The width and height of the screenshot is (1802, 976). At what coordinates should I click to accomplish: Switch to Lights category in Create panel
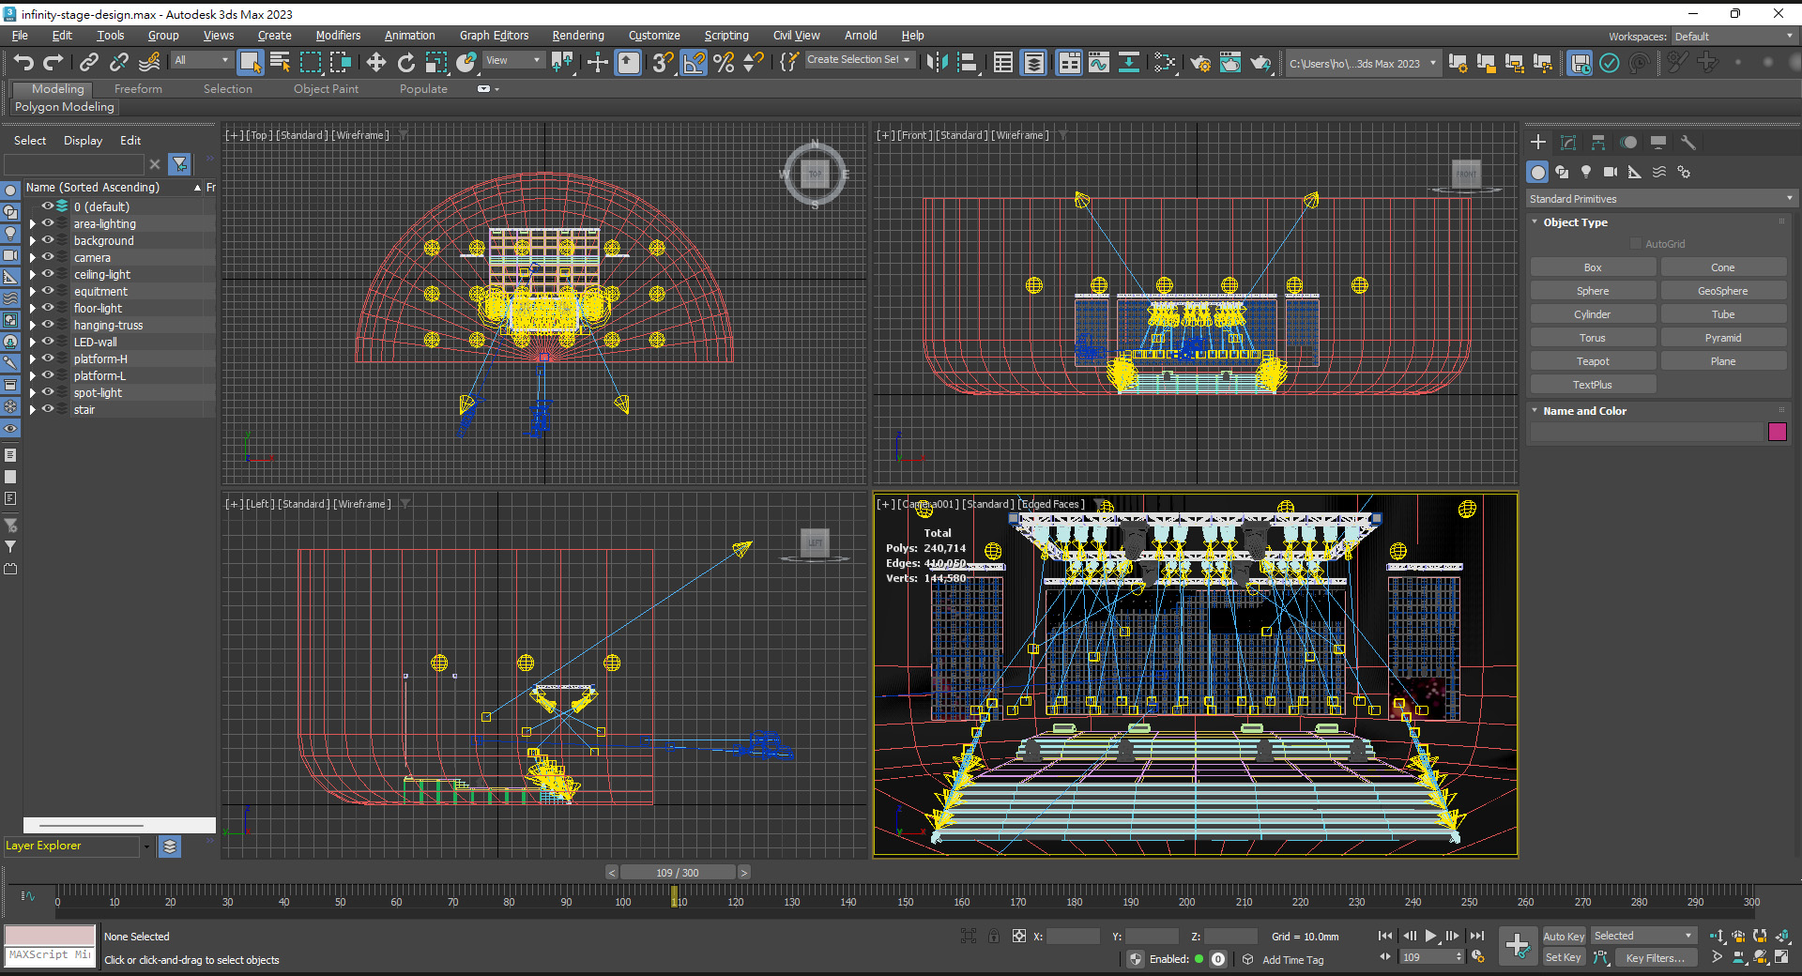[x=1586, y=172]
